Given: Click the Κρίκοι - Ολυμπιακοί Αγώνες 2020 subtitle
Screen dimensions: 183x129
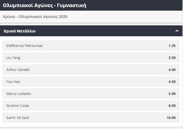Looking at the screenshot, I should pyautogui.click(x=35, y=17).
